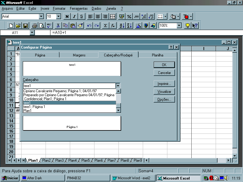Apply currency style format
This screenshot has height=182, width=243.
122,16
